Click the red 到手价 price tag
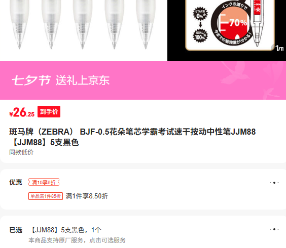The height and width of the screenshot is (248, 286). click(49, 112)
